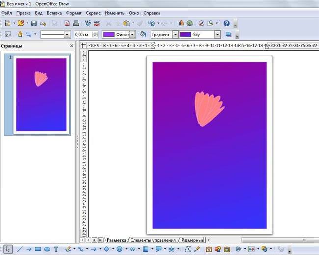This screenshot has width=319, height=255.
Task: Expand the Stars shapes dropdown arrow
Action: (178, 249)
